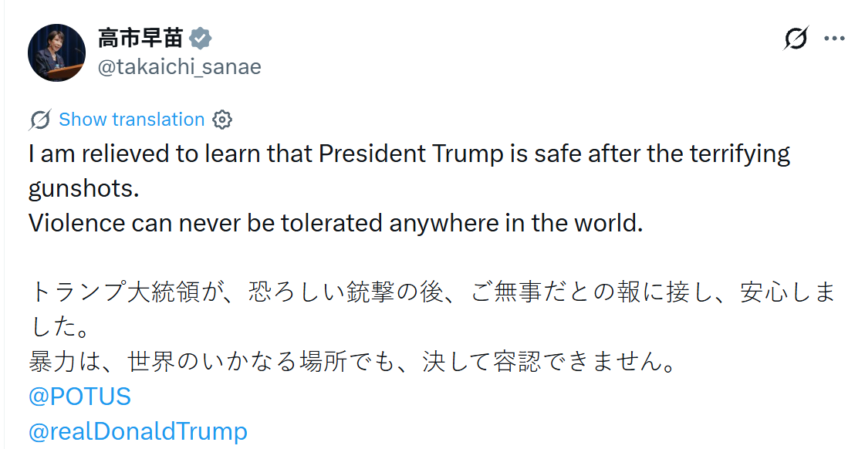Screen dimensions: 865x449
Task: Click Show translation link
Action: pyautogui.click(x=131, y=120)
